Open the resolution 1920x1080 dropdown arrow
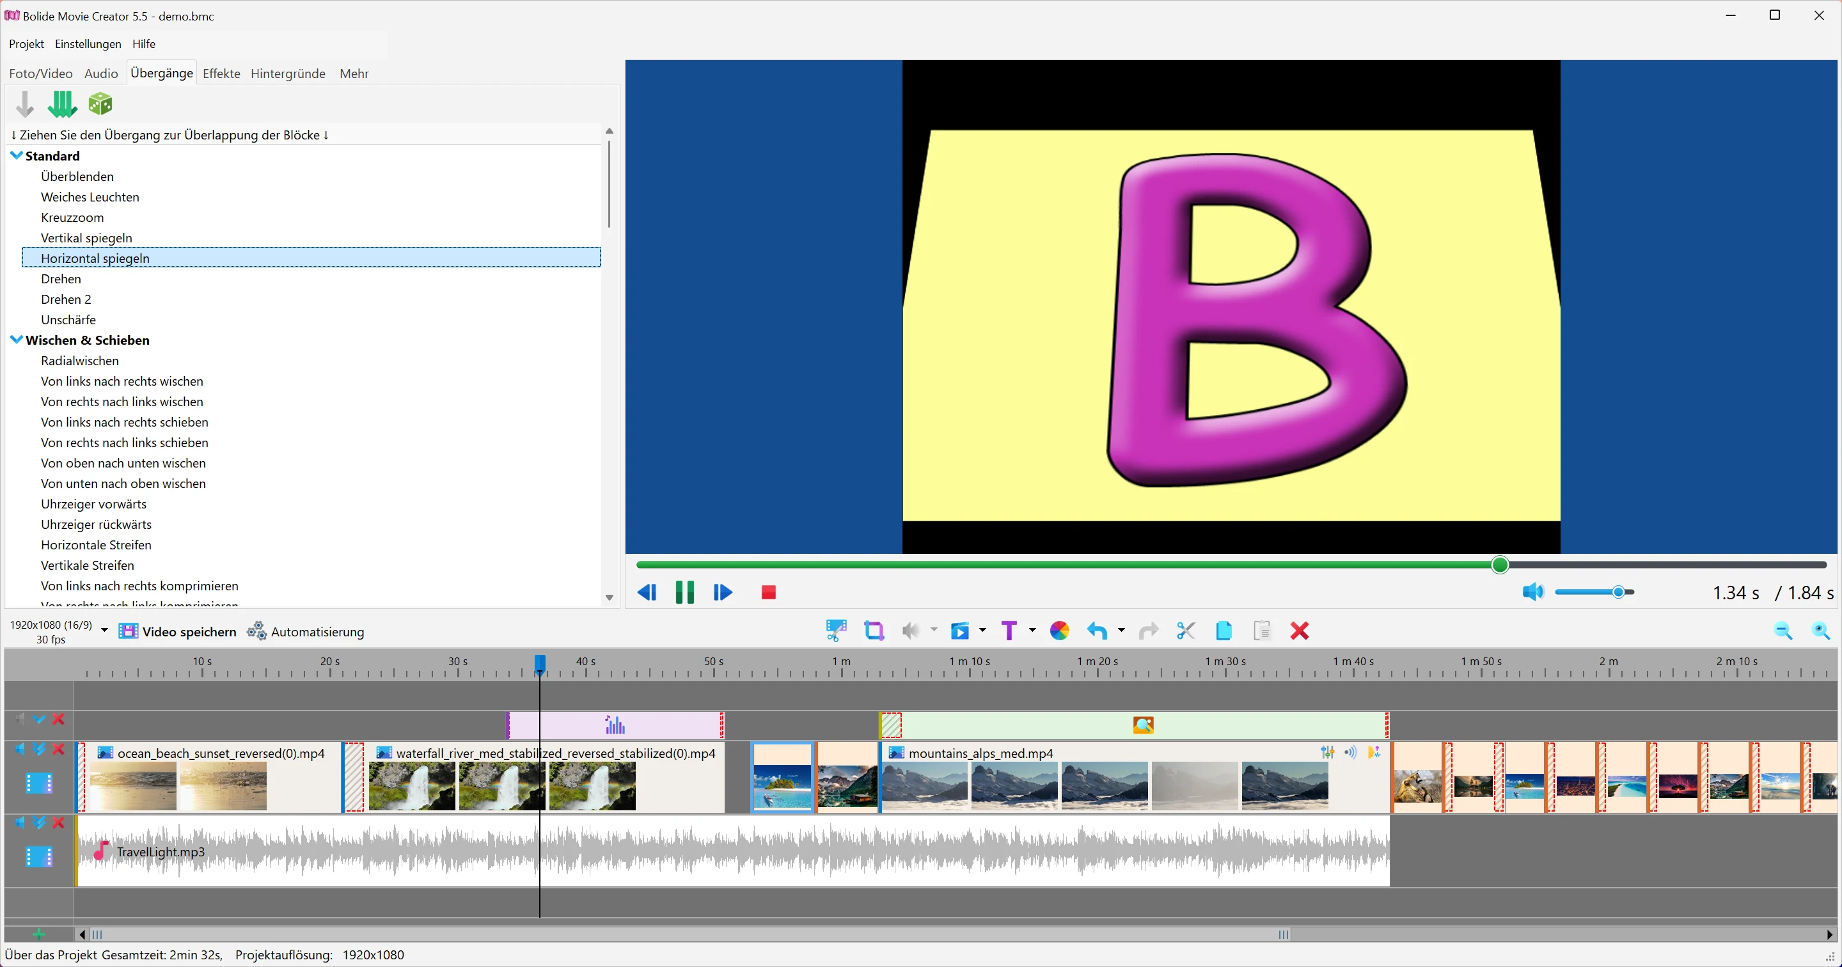Viewport: 1842px width, 967px height. tap(104, 631)
